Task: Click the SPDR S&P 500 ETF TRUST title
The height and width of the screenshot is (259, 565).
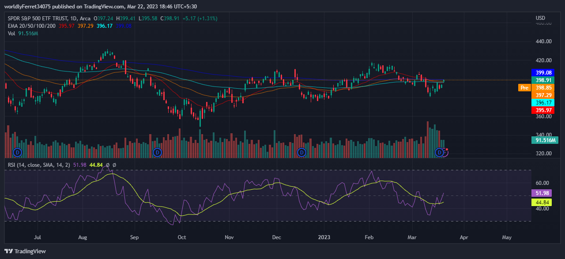Action: pos(38,19)
